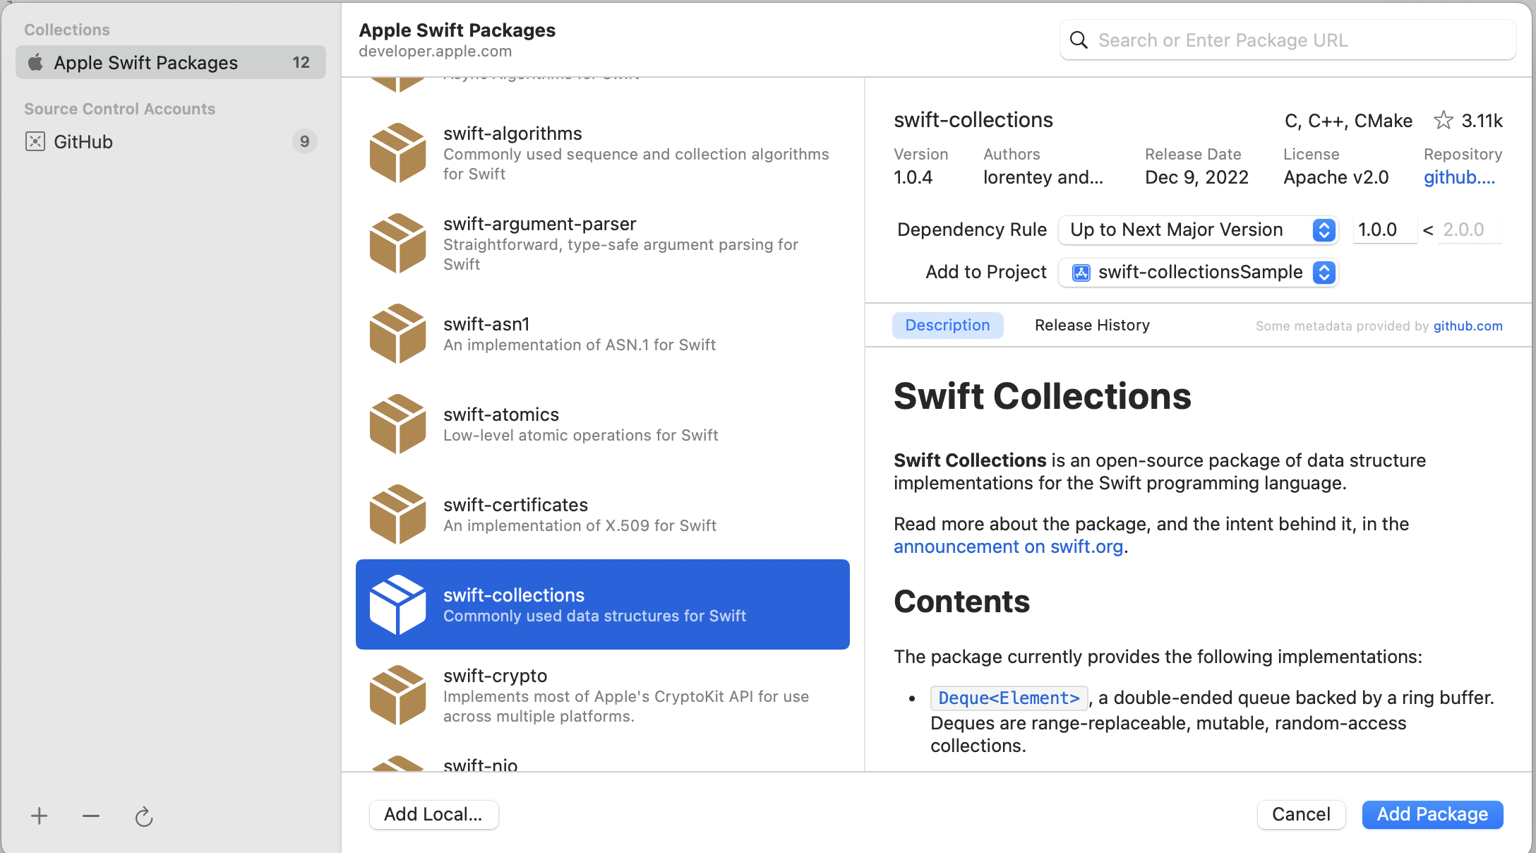Click the refresh collections icon
1536x853 pixels.
144,816
